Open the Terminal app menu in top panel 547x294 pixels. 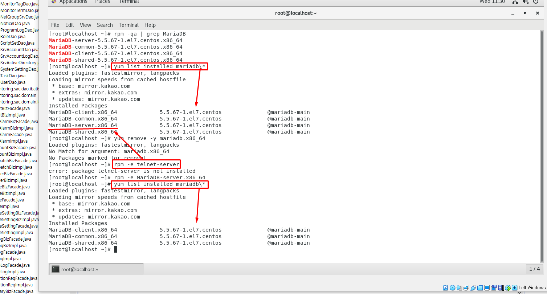click(x=128, y=1)
